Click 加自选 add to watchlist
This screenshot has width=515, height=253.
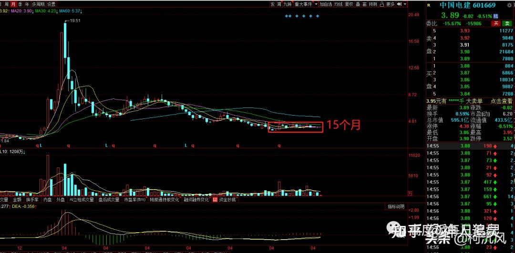pyautogui.click(x=326, y=4)
